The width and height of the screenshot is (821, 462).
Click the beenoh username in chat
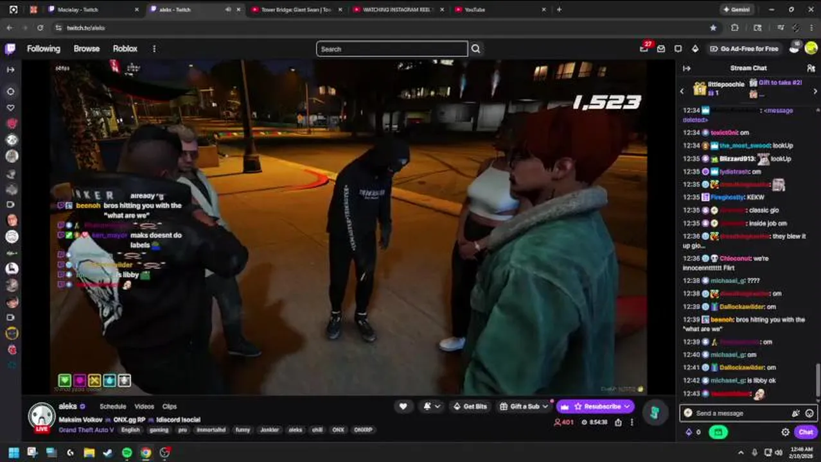click(x=723, y=320)
